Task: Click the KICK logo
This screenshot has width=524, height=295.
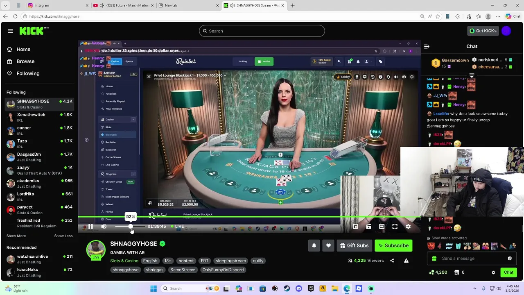Action: click(34, 31)
